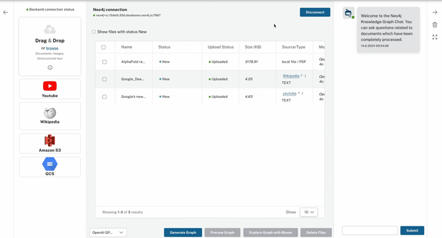Select the Amazon S3 source icon
Image resolution: width=442 pixels, height=238 pixels.
click(50, 141)
